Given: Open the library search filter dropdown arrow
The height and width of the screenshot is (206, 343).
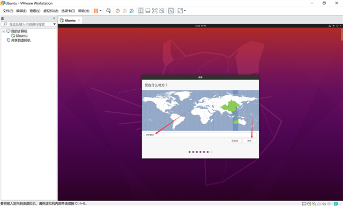Looking at the screenshot, I should point(55,24).
